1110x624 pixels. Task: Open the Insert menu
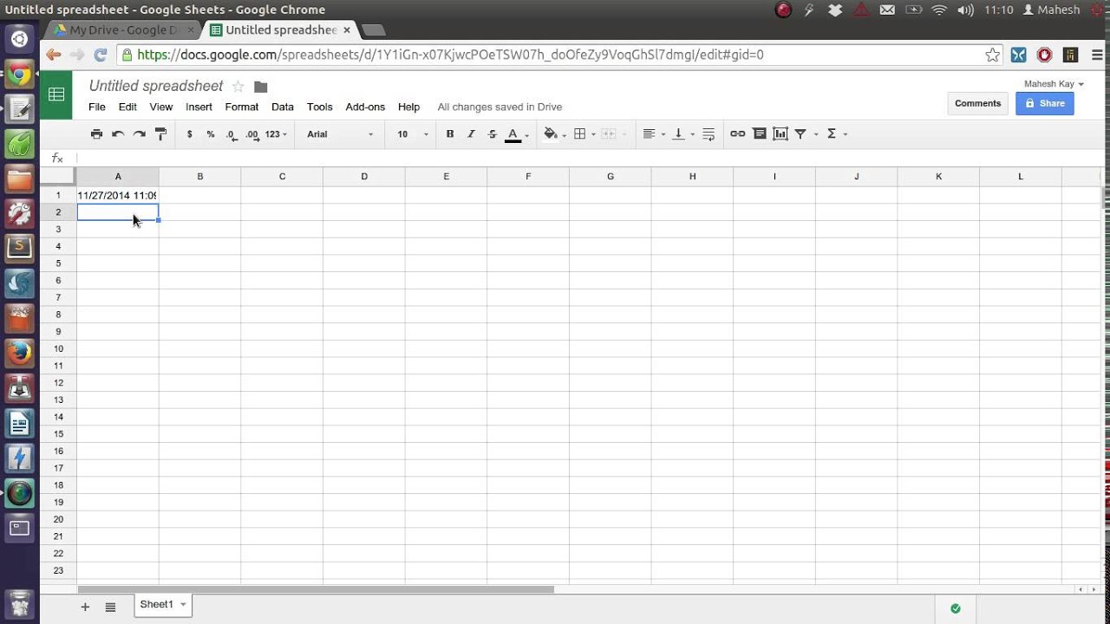pyautogui.click(x=199, y=107)
